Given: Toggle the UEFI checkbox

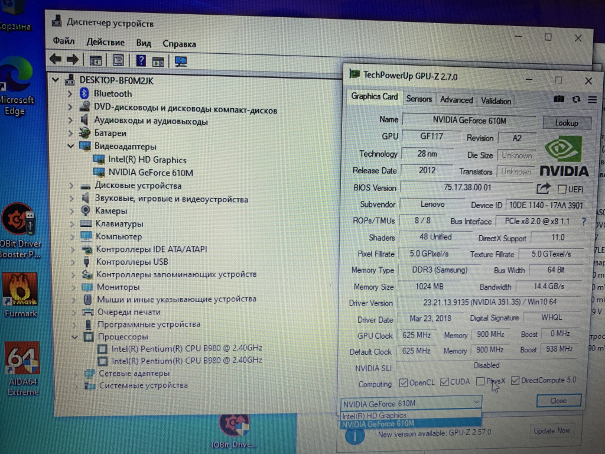Looking at the screenshot, I should [562, 189].
